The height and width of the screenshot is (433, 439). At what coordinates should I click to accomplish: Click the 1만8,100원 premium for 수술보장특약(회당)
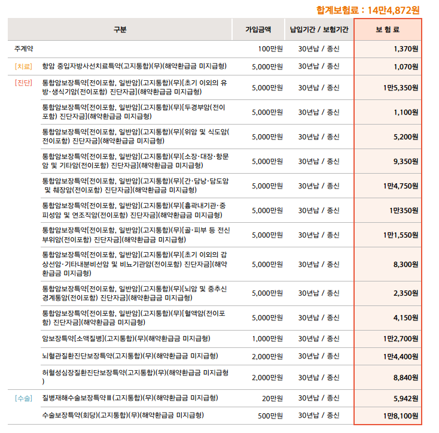click(401, 415)
